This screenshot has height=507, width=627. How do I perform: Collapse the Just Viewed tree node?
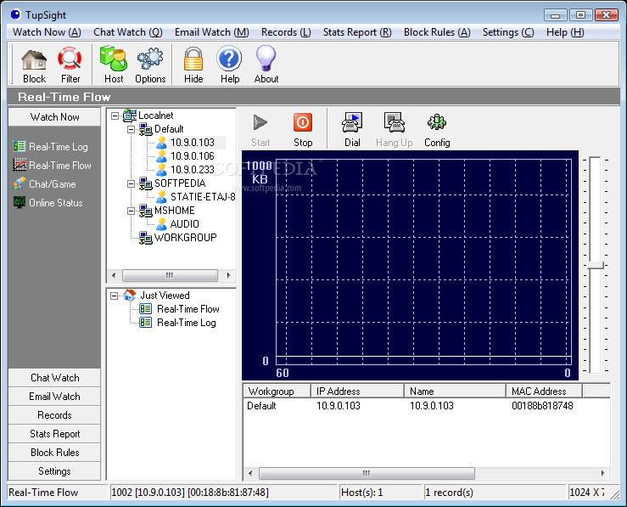click(x=115, y=296)
